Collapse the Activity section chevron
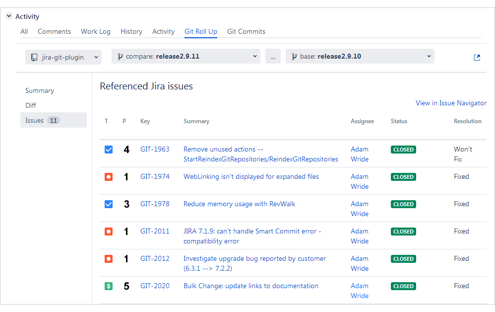495x312 pixels. (x=9, y=16)
